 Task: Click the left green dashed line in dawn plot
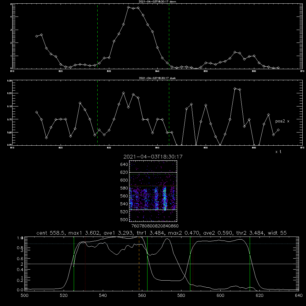coord(97,36)
